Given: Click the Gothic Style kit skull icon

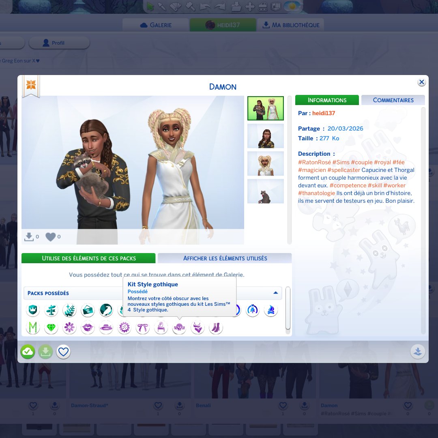Looking at the screenshot, I should tap(179, 327).
